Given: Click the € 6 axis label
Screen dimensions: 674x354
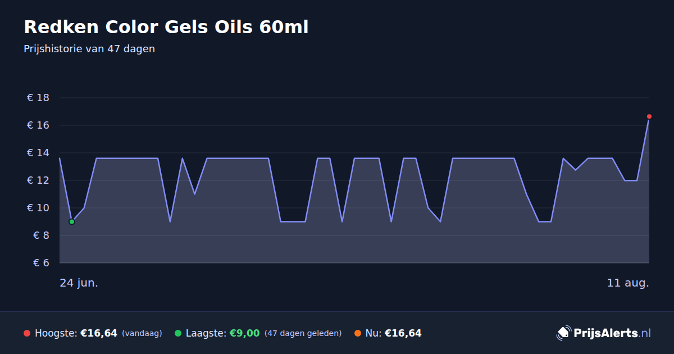Looking at the screenshot, I should click(x=38, y=263).
